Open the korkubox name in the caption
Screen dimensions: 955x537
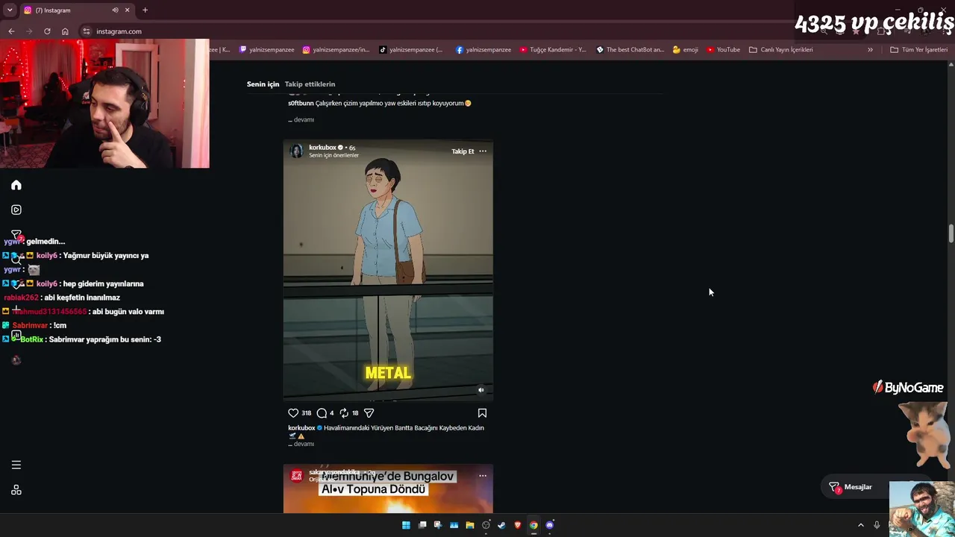pyautogui.click(x=301, y=428)
